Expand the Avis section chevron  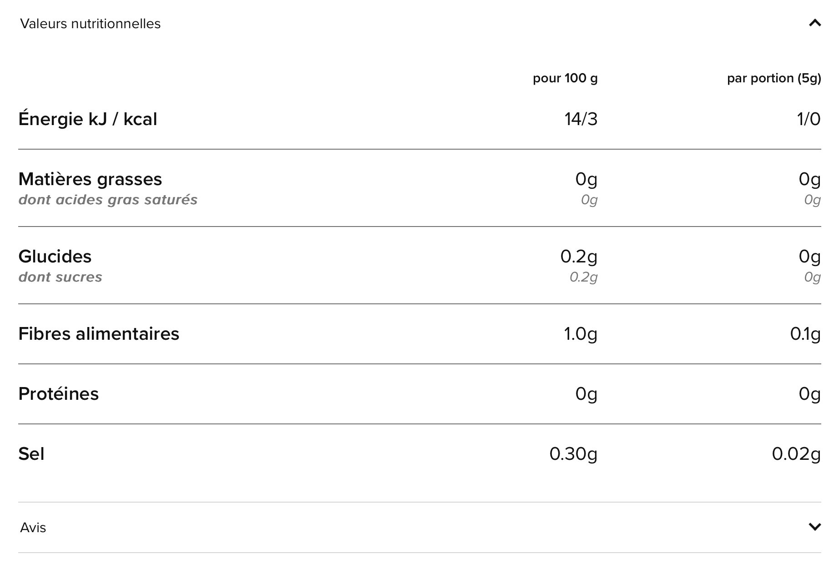814,527
